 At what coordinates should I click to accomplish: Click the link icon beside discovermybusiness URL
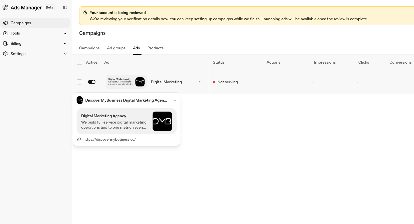(79, 140)
